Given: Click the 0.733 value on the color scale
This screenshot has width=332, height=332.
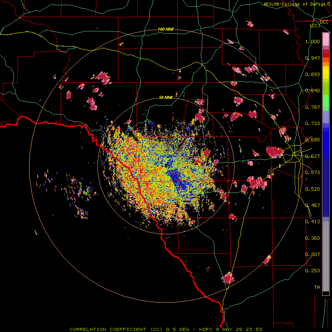Looking at the screenshot, I should click(312, 124).
